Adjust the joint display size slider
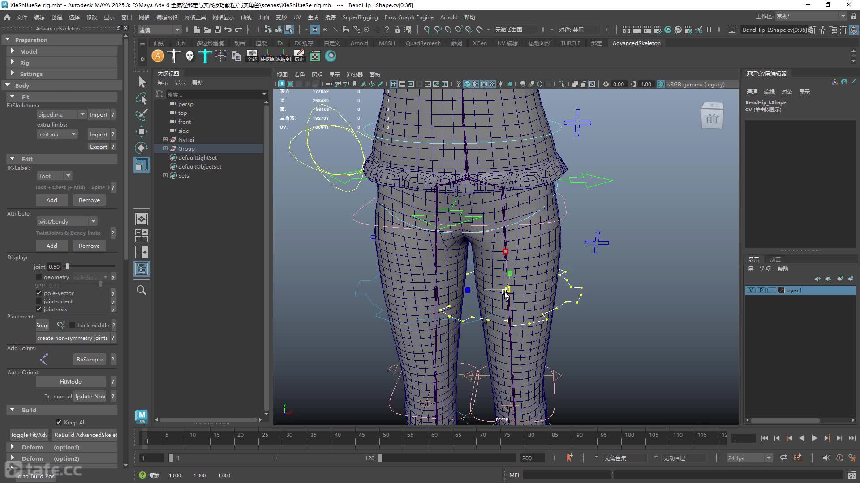This screenshot has width=860, height=483. pyautogui.click(x=67, y=267)
